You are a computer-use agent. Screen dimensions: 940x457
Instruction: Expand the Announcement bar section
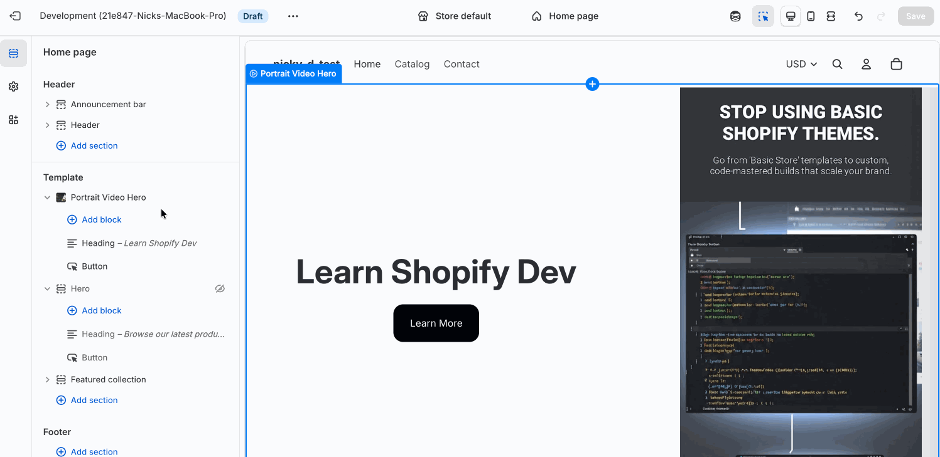[x=47, y=104]
